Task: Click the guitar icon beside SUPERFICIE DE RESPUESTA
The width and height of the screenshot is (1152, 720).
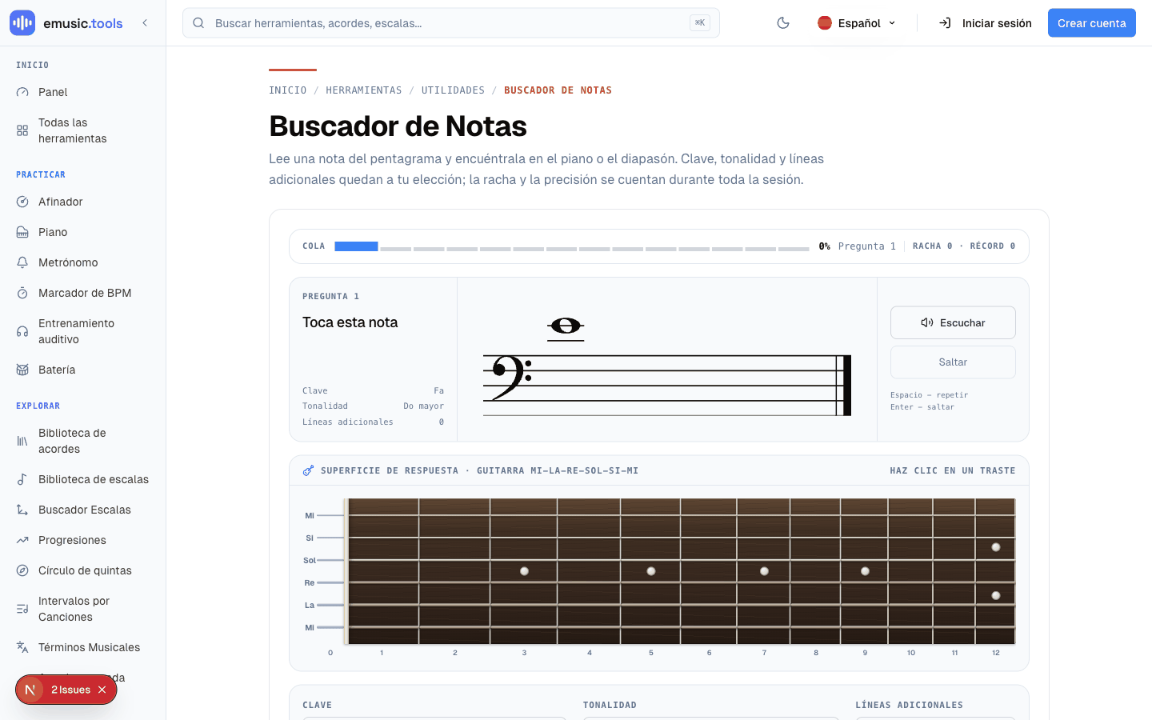Action: click(x=308, y=470)
